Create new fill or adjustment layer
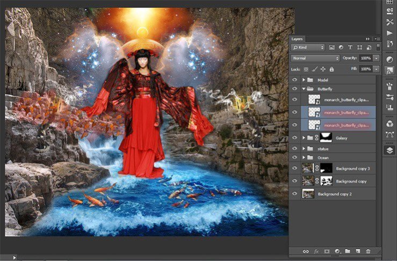This screenshot has height=261, width=397. click(337, 251)
